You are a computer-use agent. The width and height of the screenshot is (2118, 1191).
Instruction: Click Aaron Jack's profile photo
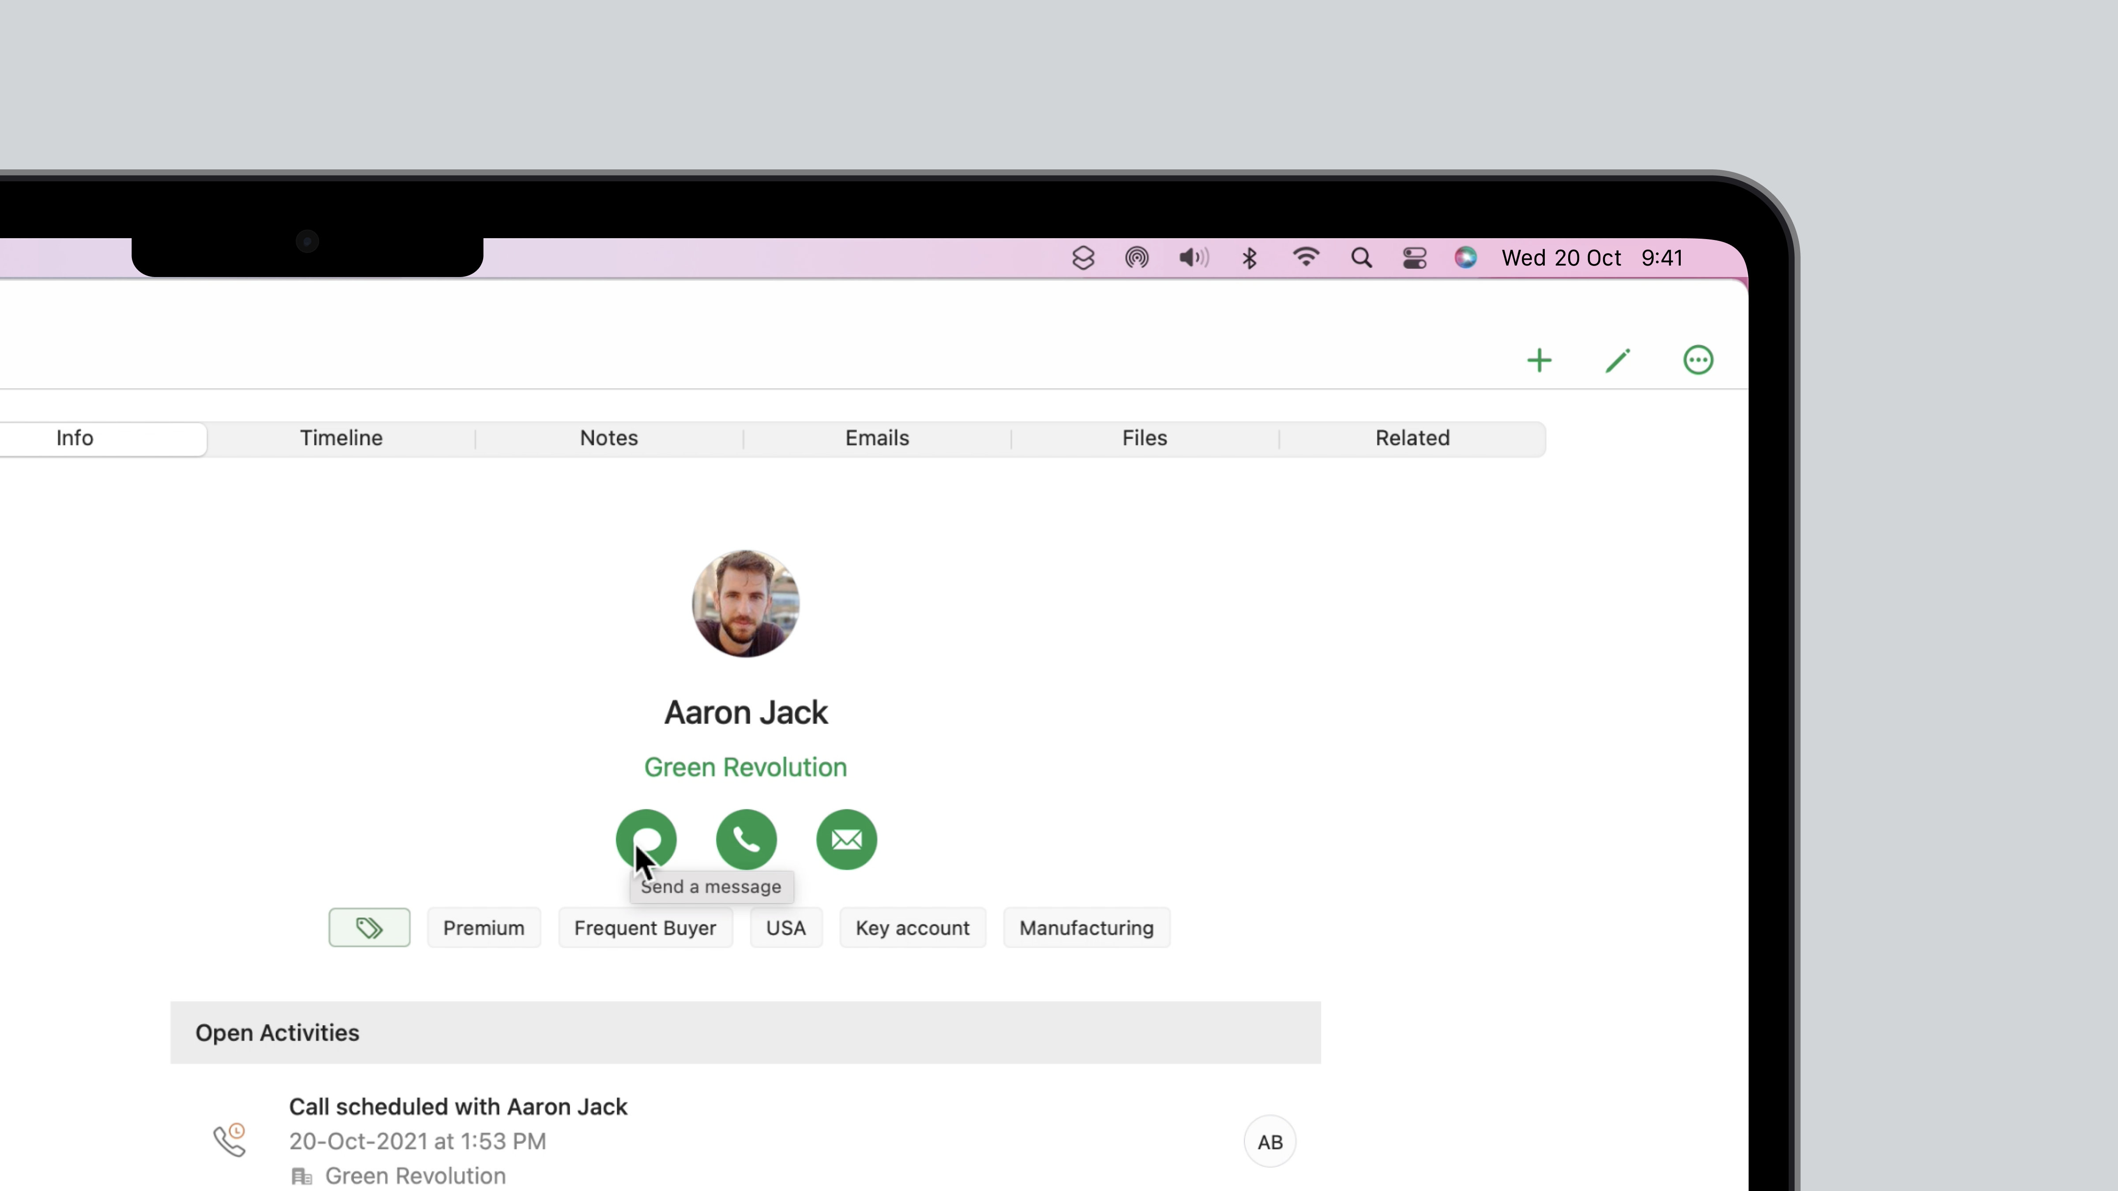[x=745, y=603]
